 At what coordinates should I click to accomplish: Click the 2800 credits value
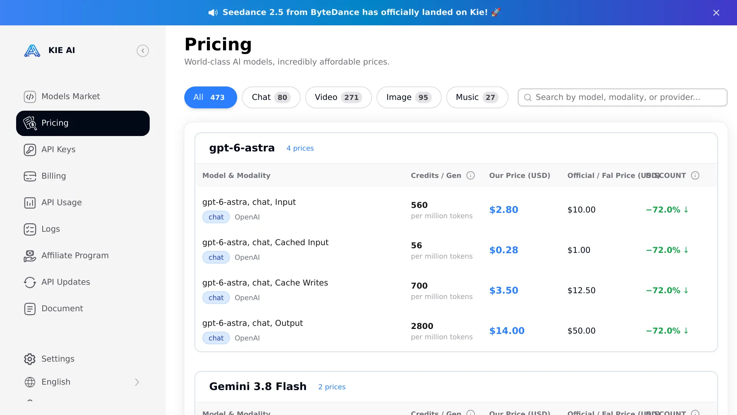422,326
